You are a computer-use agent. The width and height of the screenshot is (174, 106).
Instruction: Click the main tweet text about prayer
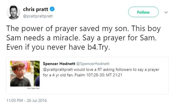click(x=83, y=38)
